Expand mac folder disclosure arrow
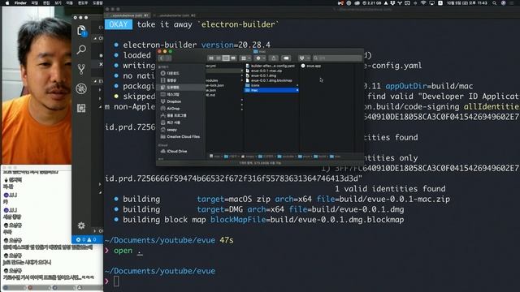Image resolution: width=520 pixels, height=292 pixels. tap(297, 90)
